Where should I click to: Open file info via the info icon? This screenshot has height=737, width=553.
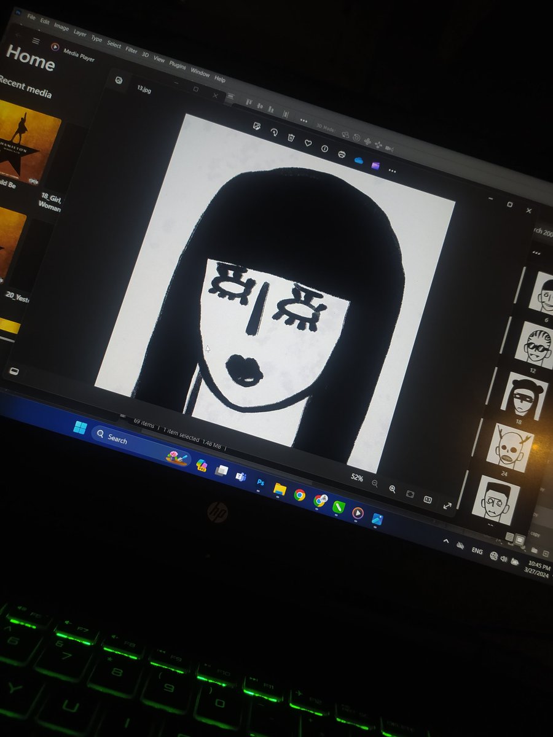(x=324, y=149)
